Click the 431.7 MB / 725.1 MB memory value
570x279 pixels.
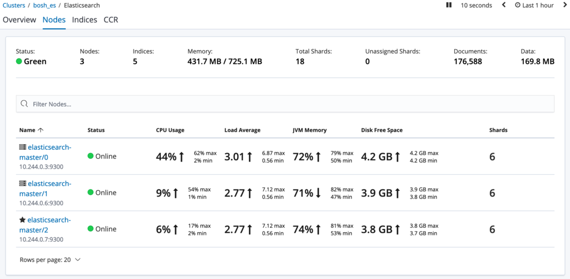click(x=225, y=61)
